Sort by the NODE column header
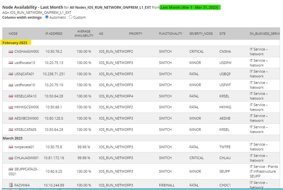 click(x=13, y=33)
